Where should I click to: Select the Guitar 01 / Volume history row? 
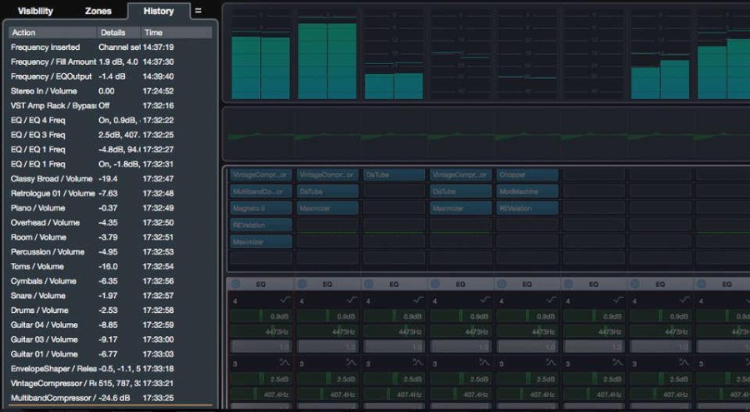(x=111, y=355)
